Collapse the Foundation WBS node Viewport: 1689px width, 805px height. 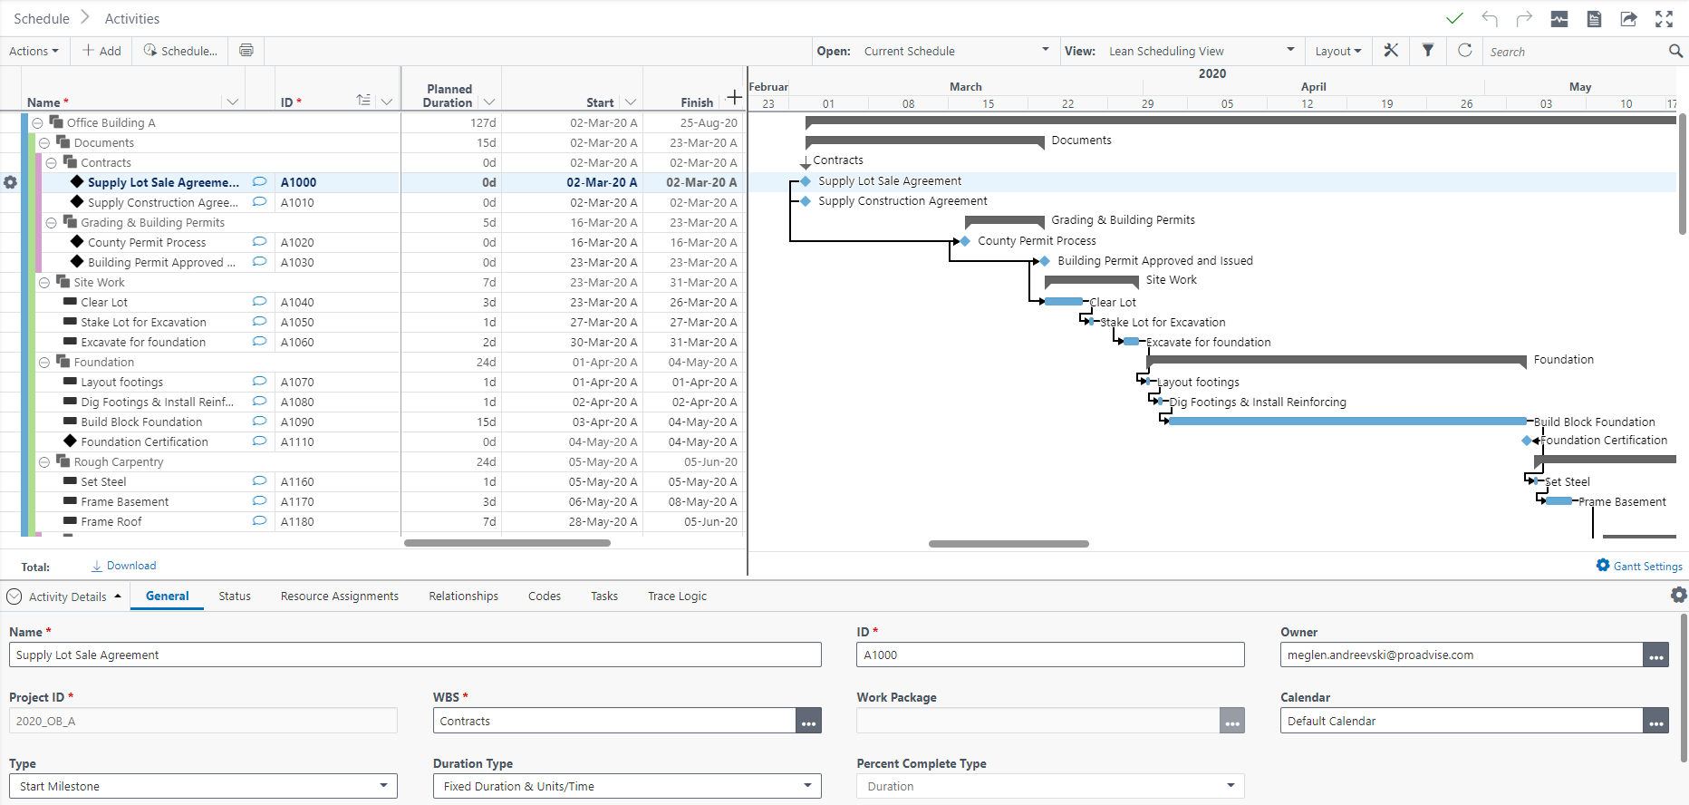44,363
